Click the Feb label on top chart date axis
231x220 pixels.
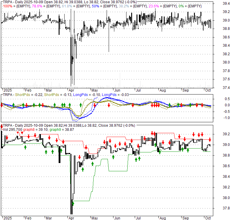point(28,90)
